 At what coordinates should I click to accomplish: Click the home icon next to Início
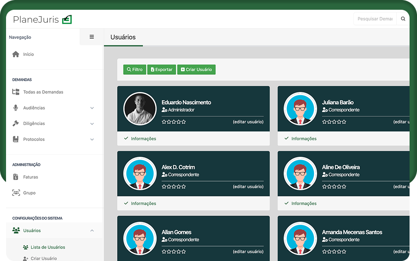coord(16,54)
